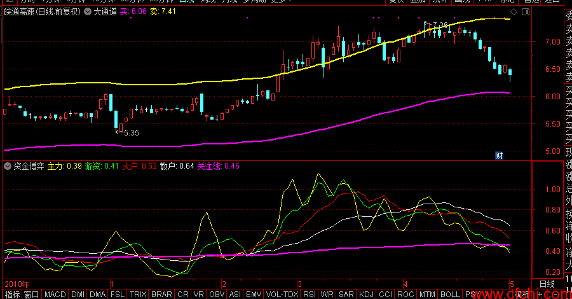
Task: Click the 皖通高速(日线.前复权) chart title
Action: pyautogui.click(x=43, y=11)
